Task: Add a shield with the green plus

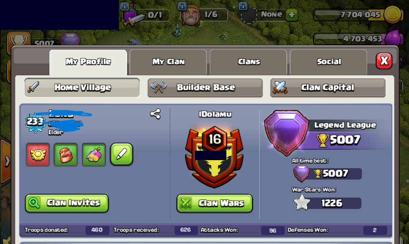Action: coord(292,15)
